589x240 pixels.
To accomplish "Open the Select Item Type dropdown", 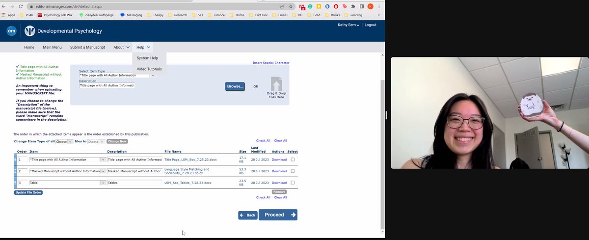I will click(117, 76).
